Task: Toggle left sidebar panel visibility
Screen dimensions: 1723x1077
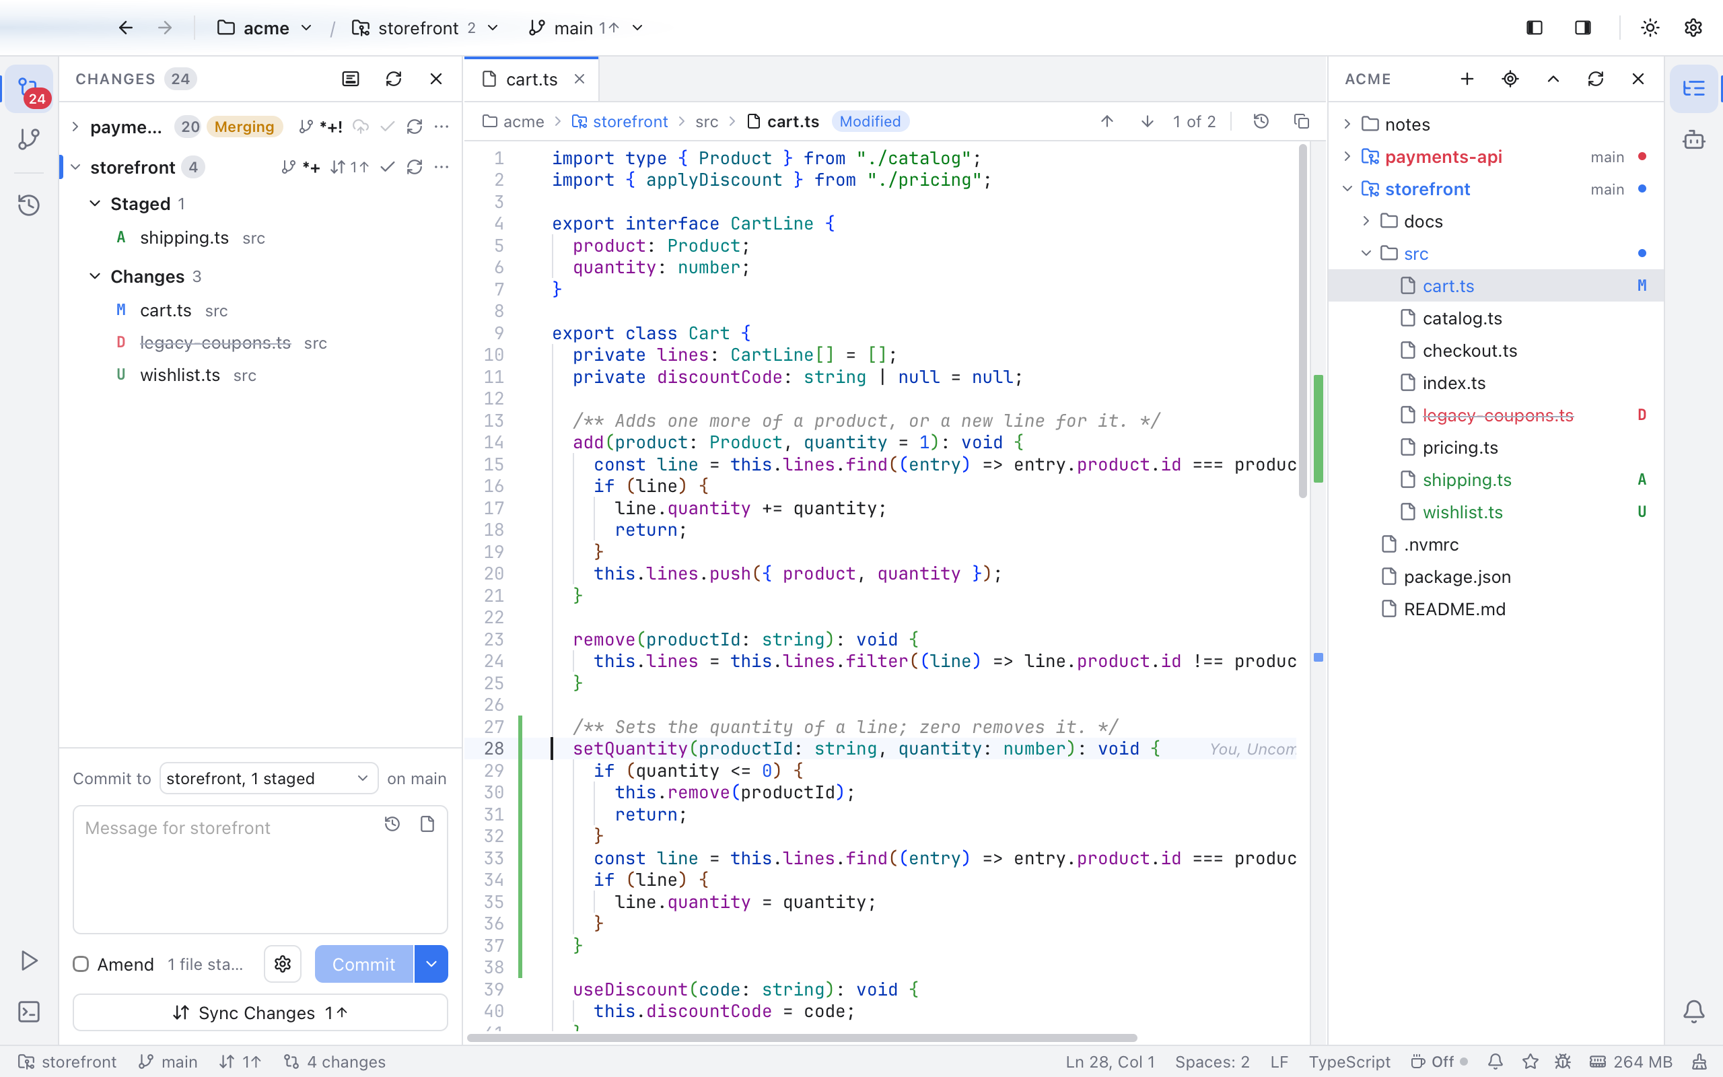Action: [1535, 28]
